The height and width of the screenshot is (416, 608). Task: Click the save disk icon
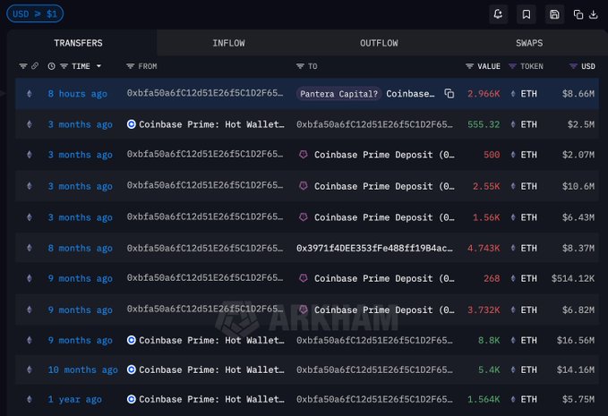555,14
